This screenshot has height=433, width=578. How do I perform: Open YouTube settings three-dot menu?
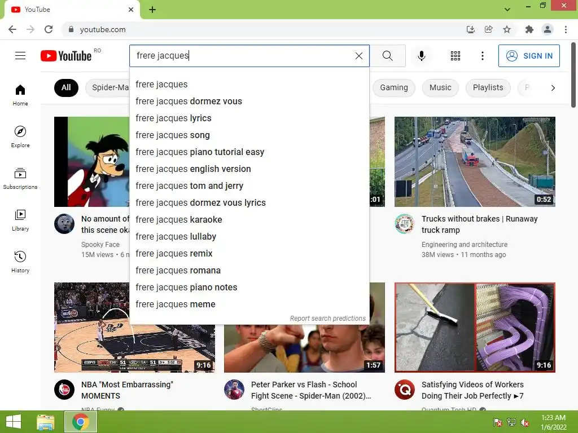click(482, 56)
